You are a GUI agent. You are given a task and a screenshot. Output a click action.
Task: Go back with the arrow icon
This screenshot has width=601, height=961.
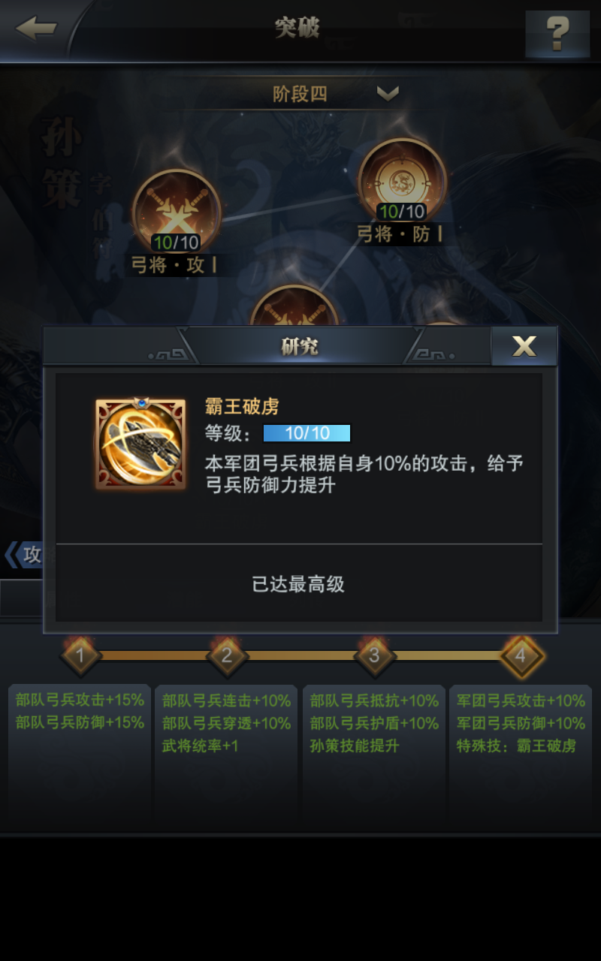point(36,29)
